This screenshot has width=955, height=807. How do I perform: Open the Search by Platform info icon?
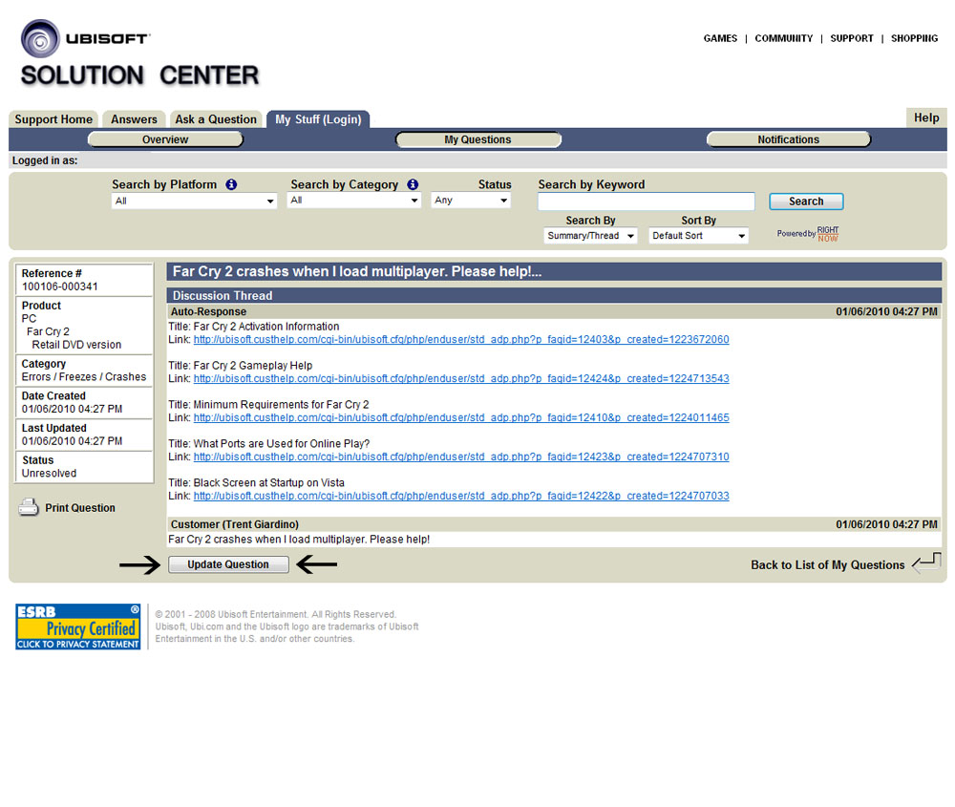[231, 184]
